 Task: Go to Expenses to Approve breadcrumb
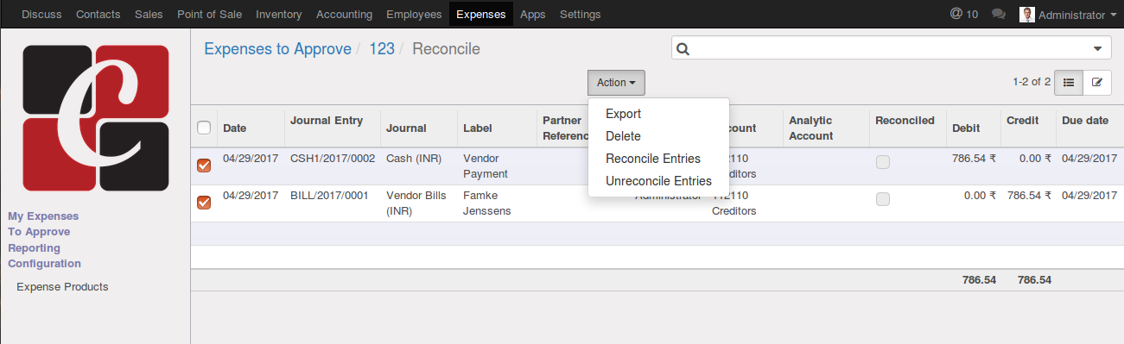click(x=277, y=49)
